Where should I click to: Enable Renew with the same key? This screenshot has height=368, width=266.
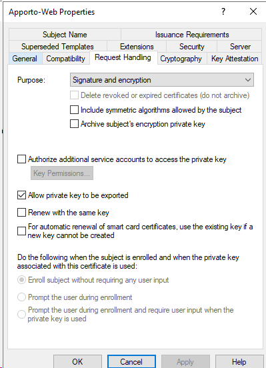coord(21,213)
